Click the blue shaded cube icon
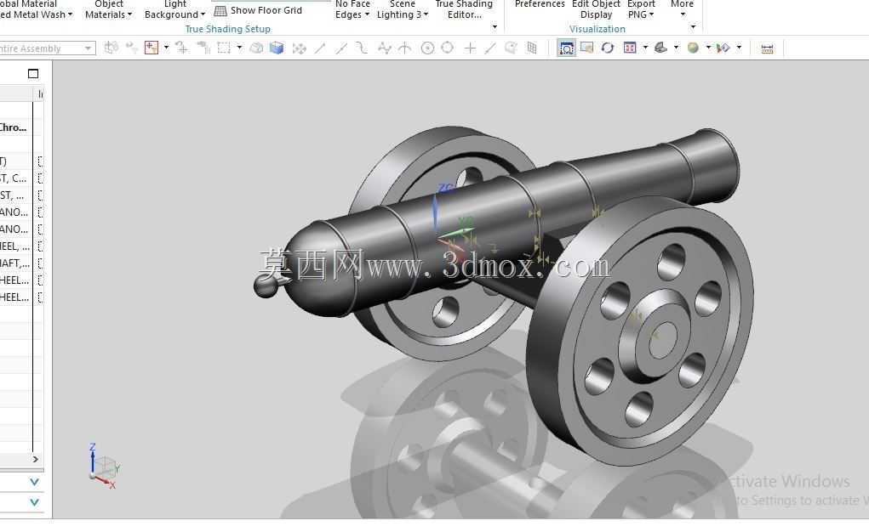869x532 pixels. click(x=277, y=48)
